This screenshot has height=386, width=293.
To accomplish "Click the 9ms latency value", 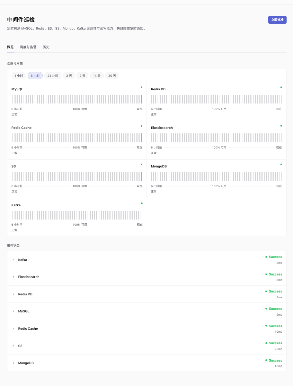I will 279,314.
